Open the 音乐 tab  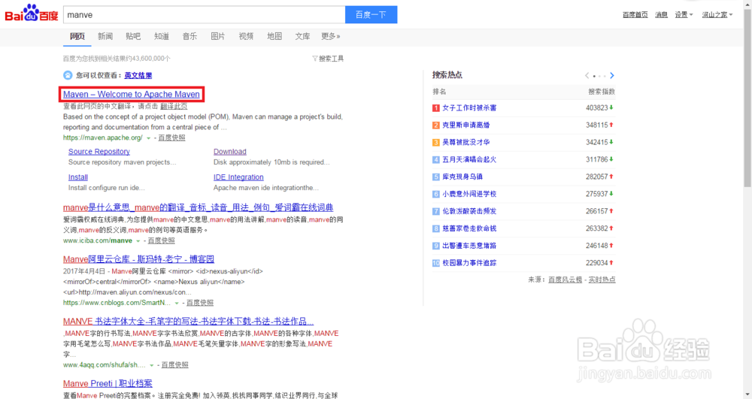click(x=190, y=36)
